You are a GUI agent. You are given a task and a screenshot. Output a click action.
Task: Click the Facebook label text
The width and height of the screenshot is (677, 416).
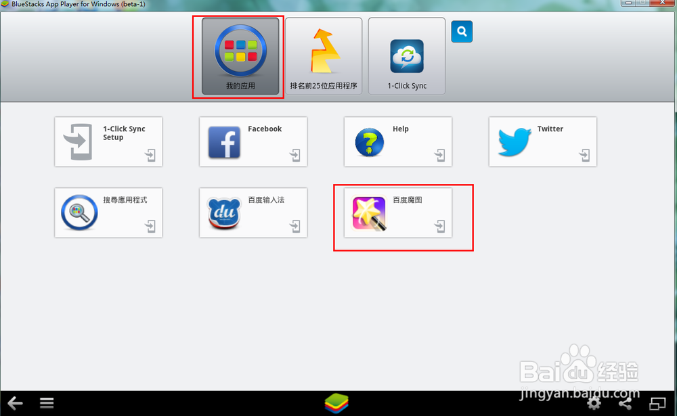click(x=265, y=129)
